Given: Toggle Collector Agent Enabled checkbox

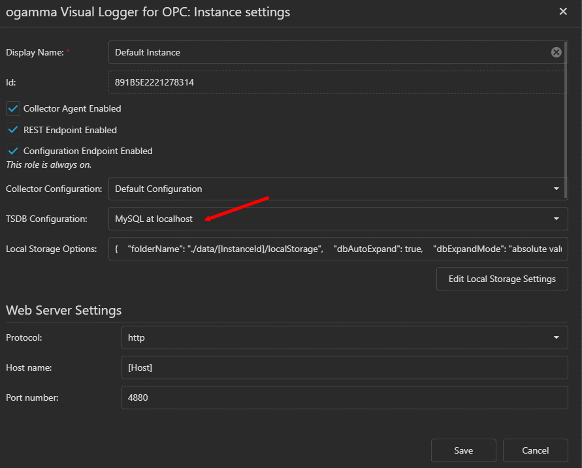Looking at the screenshot, I should click(12, 108).
